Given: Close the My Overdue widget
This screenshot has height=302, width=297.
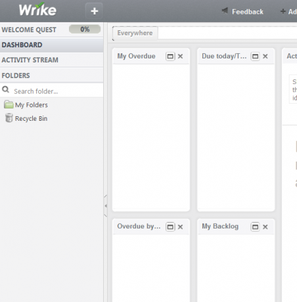Looking at the screenshot, I should tap(180, 56).
